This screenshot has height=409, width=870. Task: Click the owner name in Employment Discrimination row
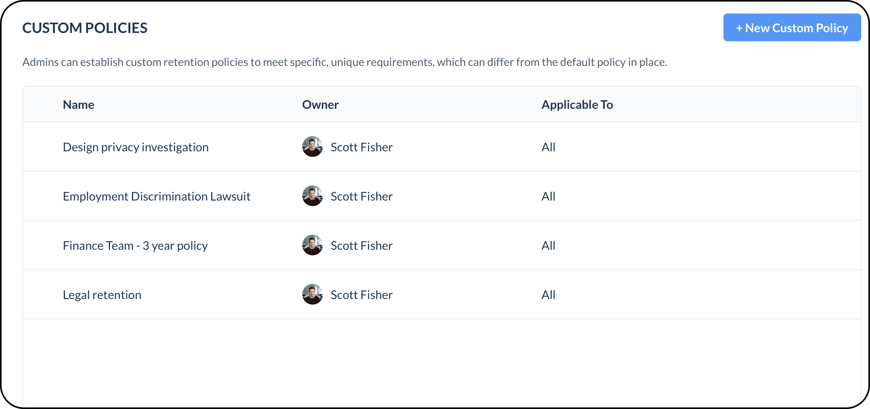pyautogui.click(x=362, y=197)
